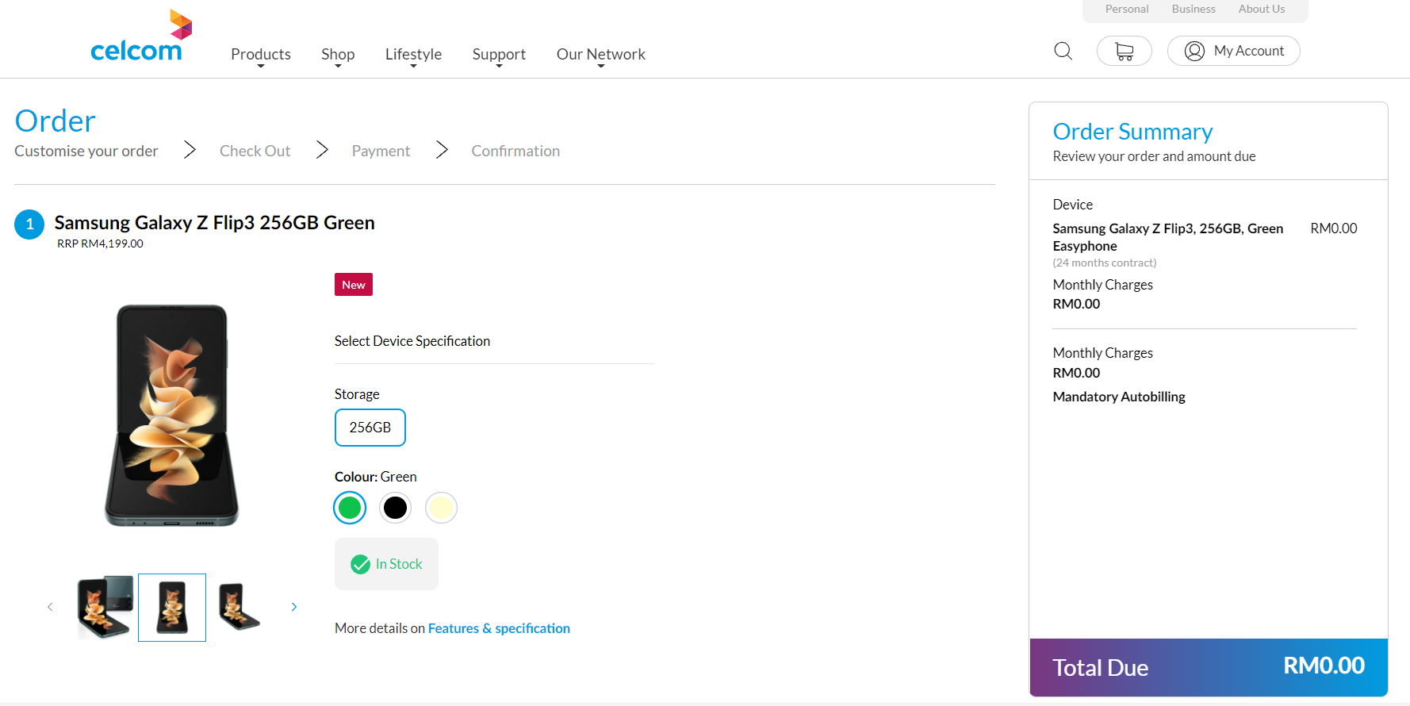Expand the Our Network menu

601,55
